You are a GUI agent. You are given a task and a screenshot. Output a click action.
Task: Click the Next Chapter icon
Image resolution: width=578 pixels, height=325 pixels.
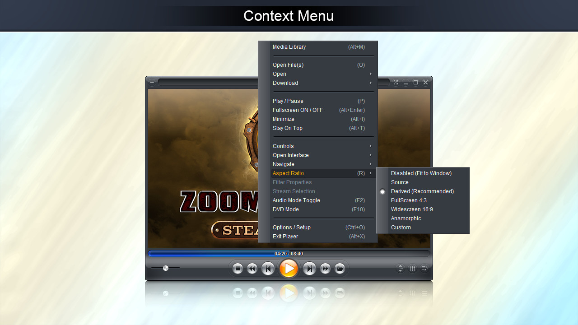[309, 268]
